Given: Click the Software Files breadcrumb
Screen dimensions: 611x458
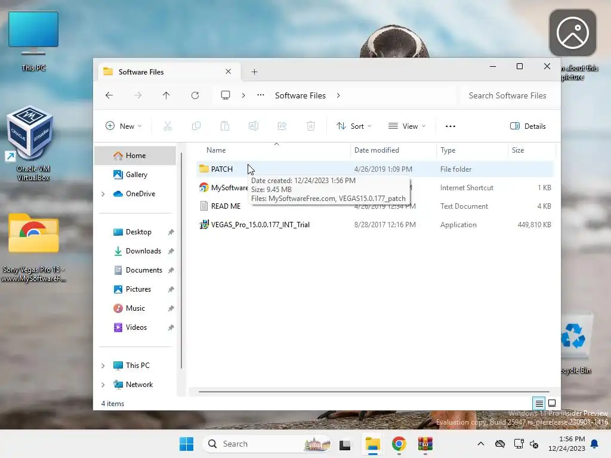Looking at the screenshot, I should tap(300, 95).
